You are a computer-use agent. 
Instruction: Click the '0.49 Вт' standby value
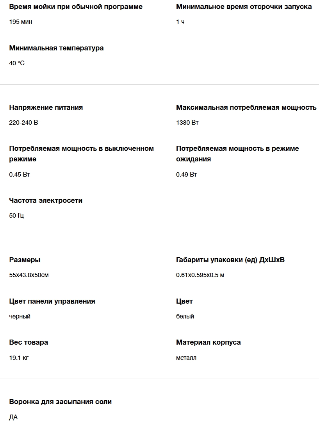tap(186, 175)
